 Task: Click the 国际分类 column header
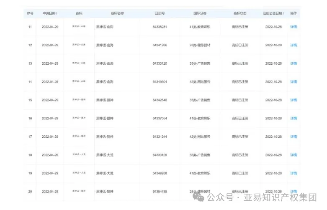[200, 13]
